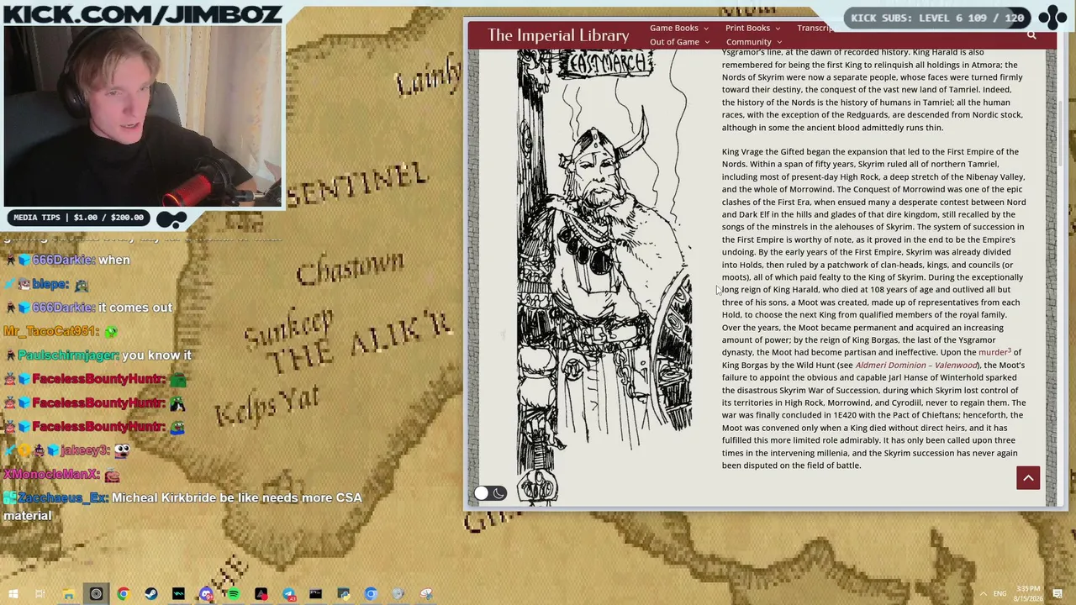Screen dimensions: 1076x605
Task: Click the Kick subs level progress bar
Action: (x=937, y=18)
